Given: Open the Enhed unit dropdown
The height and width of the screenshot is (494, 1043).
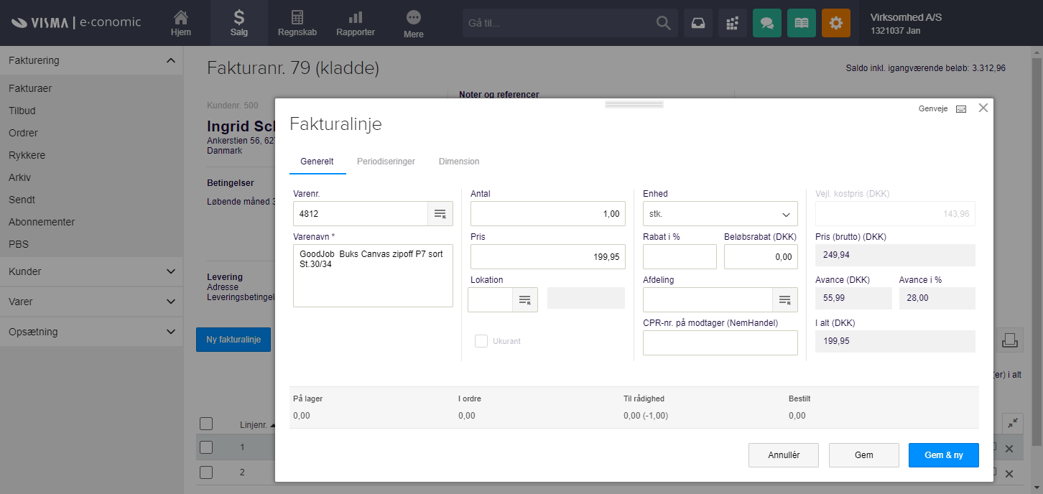Looking at the screenshot, I should click(x=720, y=214).
